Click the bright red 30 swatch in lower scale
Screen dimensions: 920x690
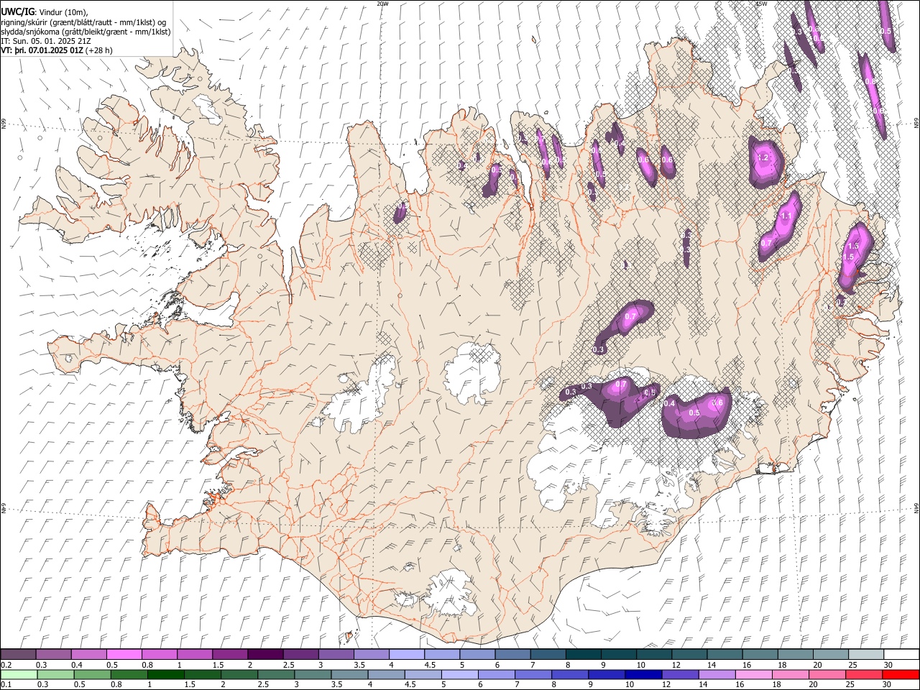click(x=900, y=674)
